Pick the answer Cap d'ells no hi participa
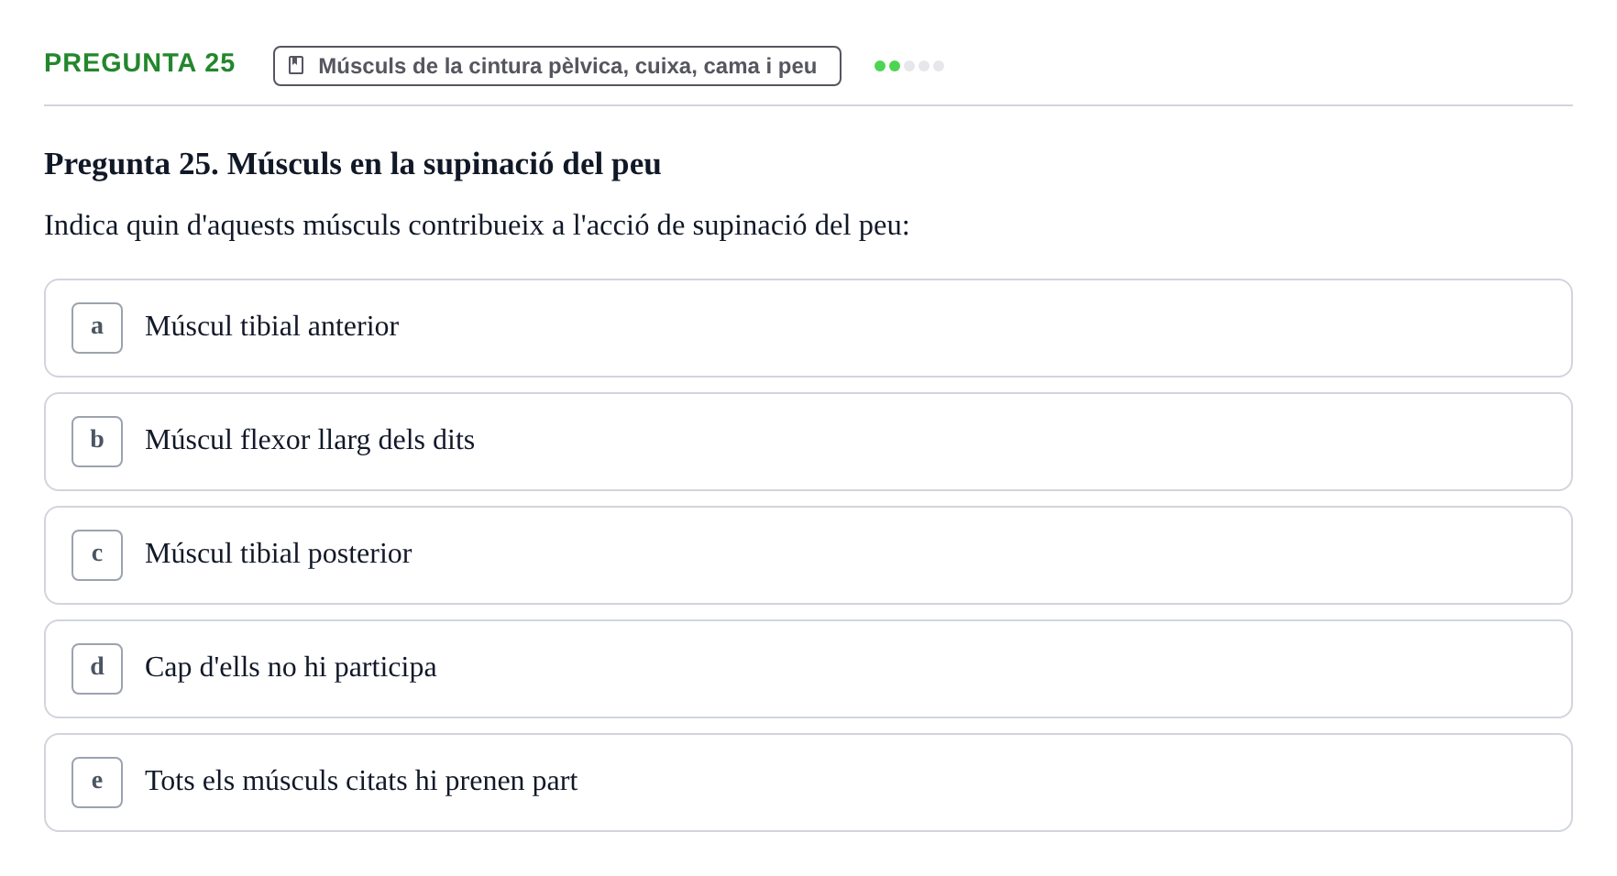Screen dimensions: 1617x876 808,669
